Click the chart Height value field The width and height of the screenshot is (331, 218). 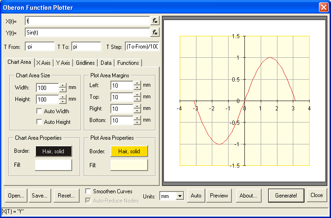click(x=47, y=99)
